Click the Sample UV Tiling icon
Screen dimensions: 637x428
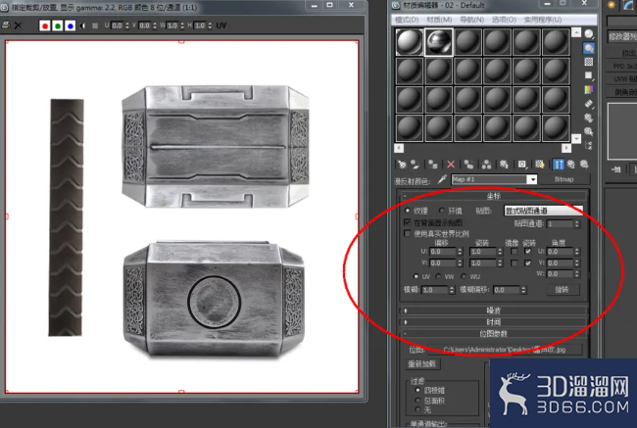point(589,75)
